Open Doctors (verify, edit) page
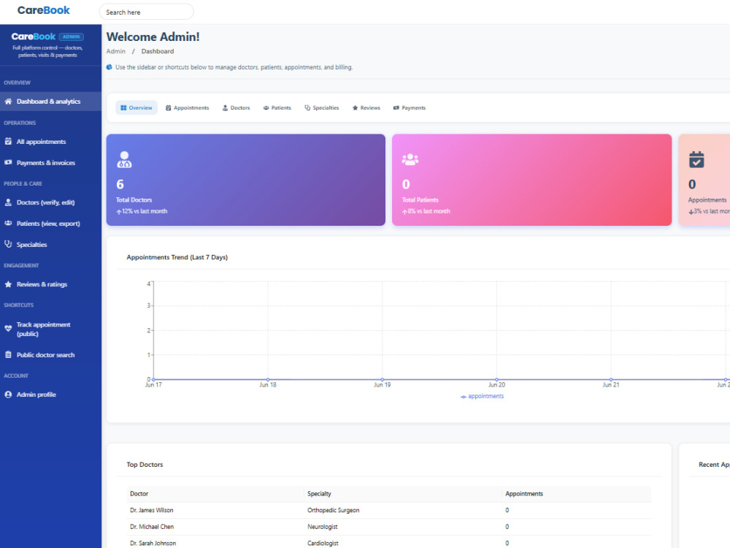 [x=51, y=202]
